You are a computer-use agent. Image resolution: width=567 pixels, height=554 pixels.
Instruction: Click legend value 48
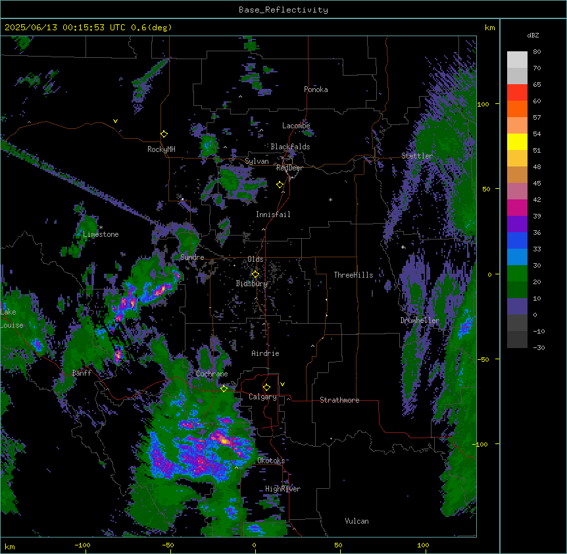pos(537,166)
